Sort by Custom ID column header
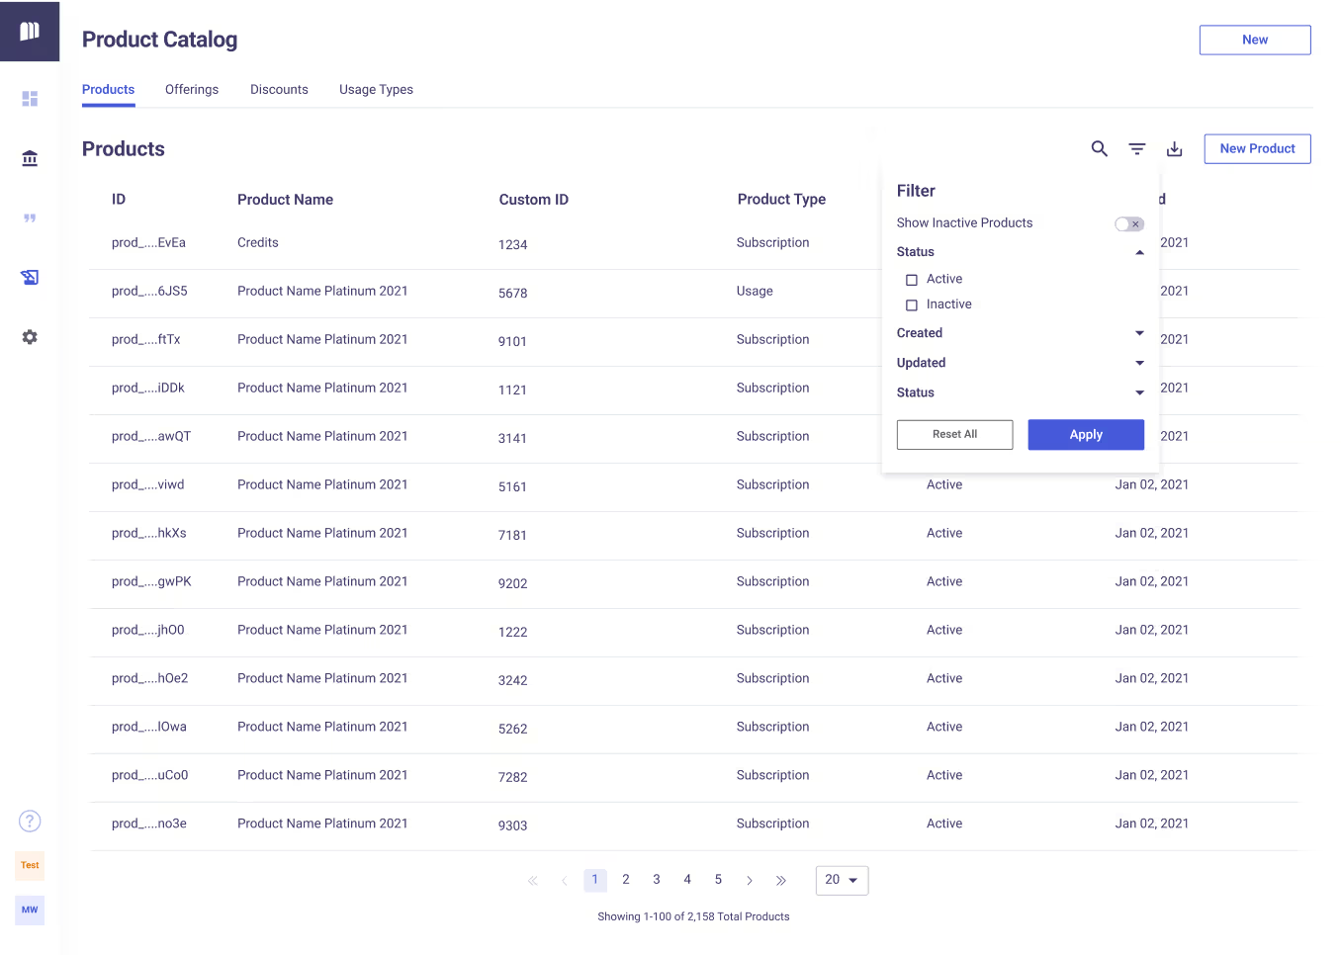Viewport: 1341px width, 955px height. point(533,200)
